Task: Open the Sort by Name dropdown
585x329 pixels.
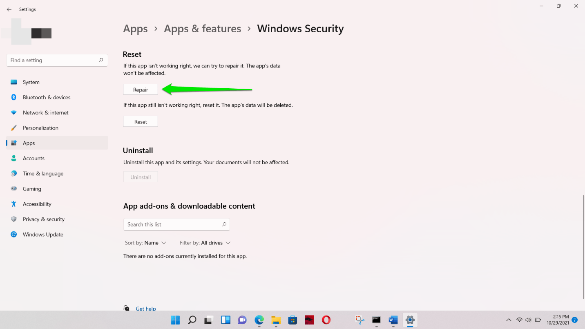Action: [x=145, y=242]
